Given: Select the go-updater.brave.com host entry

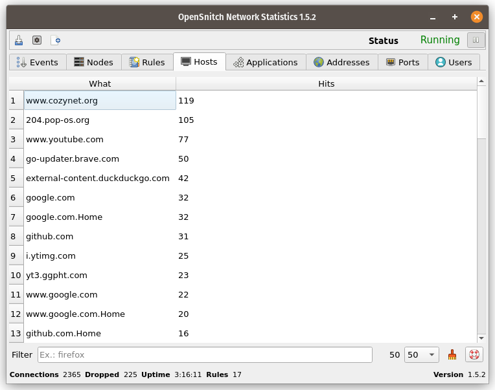Looking at the screenshot, I should (72, 158).
